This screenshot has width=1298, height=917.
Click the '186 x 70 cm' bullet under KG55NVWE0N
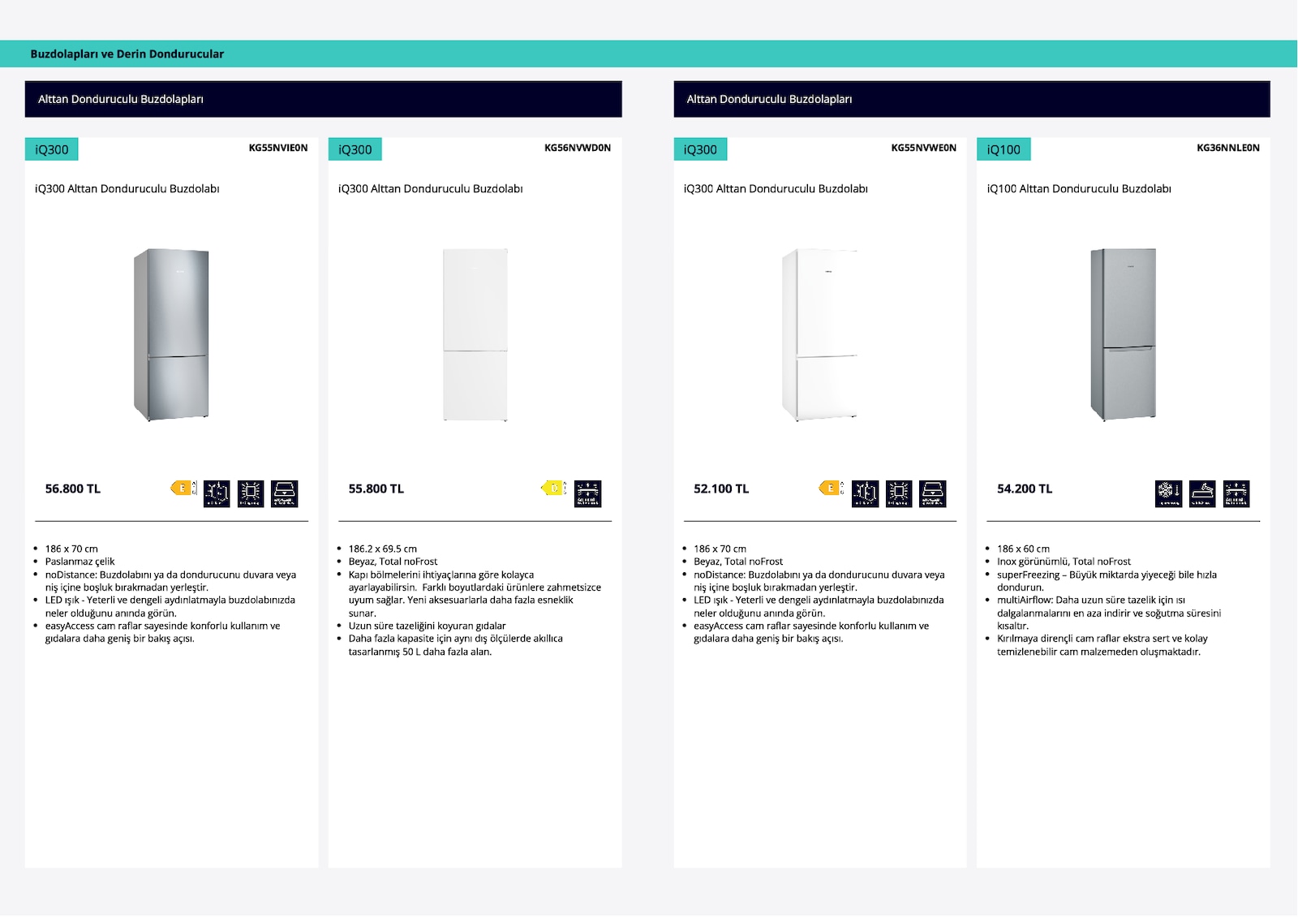[720, 549]
